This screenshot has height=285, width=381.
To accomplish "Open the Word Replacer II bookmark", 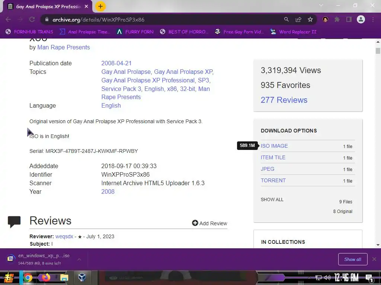I will click(x=294, y=32).
